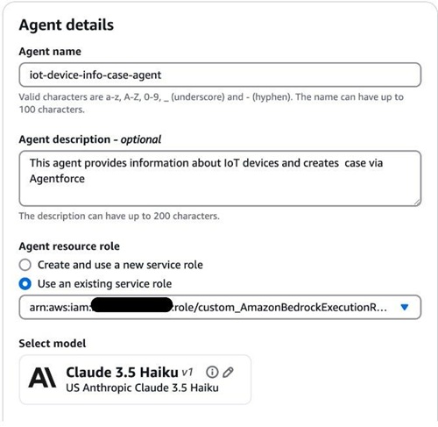
Task: Focus the Agent description text area
Action: pos(220,178)
